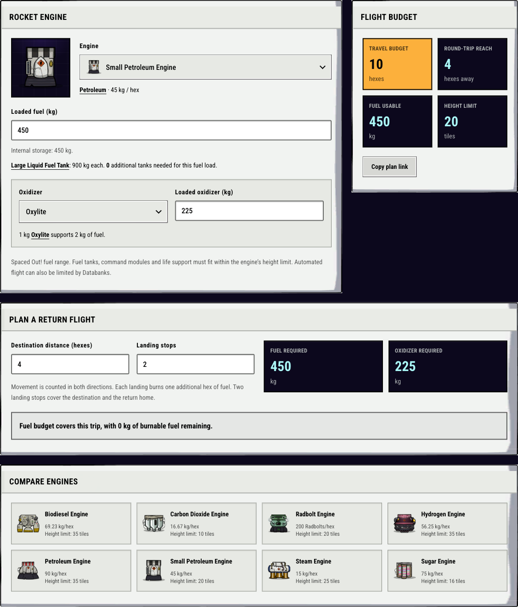The width and height of the screenshot is (518, 607).
Task: Select the Carbon Dioxide Engine card title
Action: [199, 514]
